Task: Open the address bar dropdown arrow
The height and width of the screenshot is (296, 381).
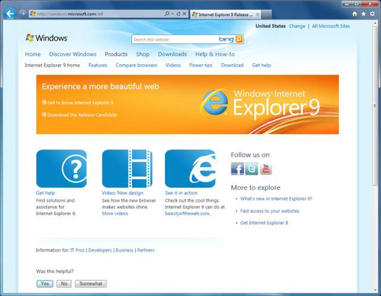Action: tap(173, 14)
